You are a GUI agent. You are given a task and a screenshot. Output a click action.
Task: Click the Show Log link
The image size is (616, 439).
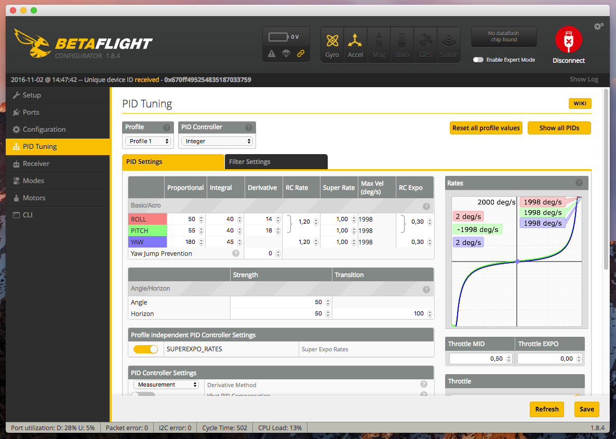(x=584, y=79)
